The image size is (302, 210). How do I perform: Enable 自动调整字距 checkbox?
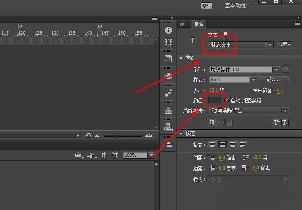click(227, 100)
